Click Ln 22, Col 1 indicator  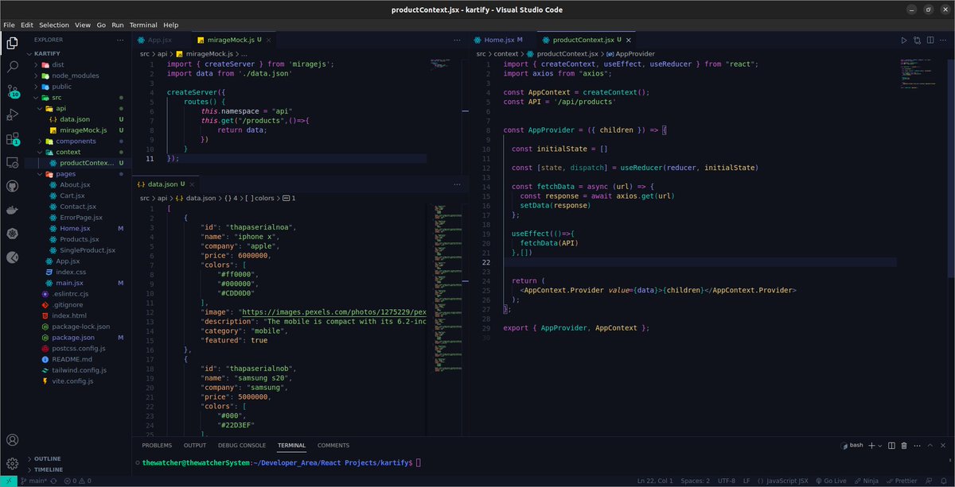[x=655, y=481]
